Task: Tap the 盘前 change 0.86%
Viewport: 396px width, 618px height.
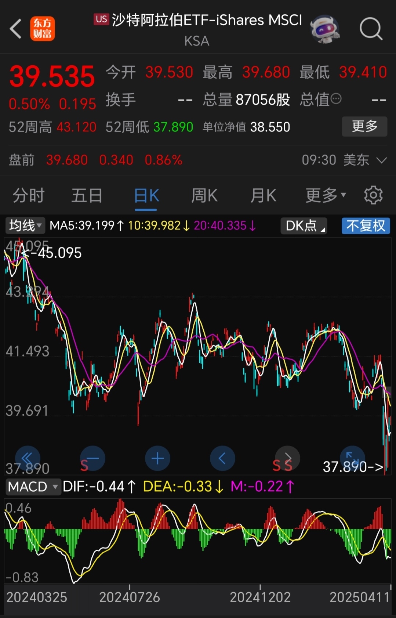Action: tap(163, 160)
